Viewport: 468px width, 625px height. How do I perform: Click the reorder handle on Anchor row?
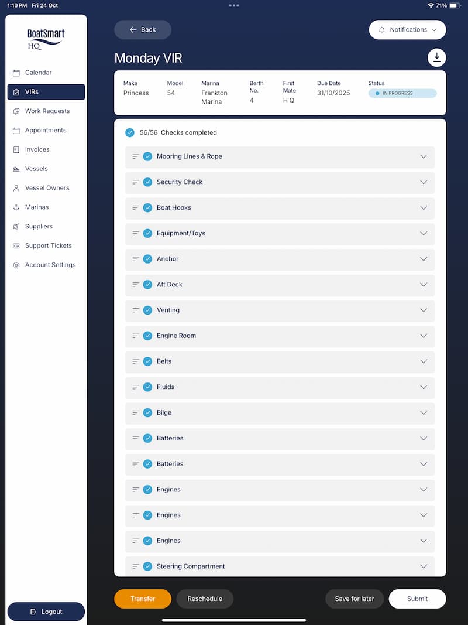point(136,259)
